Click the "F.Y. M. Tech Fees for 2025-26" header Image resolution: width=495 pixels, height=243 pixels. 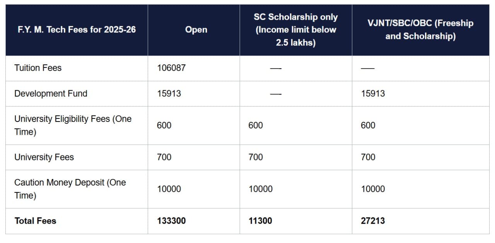point(77,30)
